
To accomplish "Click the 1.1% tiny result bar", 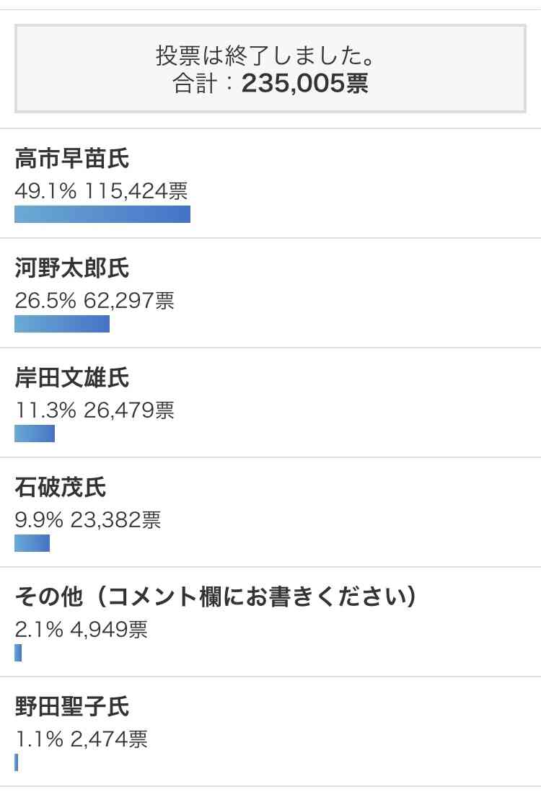I will pos(17,762).
